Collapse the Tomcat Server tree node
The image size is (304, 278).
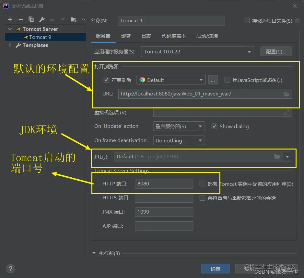click(10, 29)
